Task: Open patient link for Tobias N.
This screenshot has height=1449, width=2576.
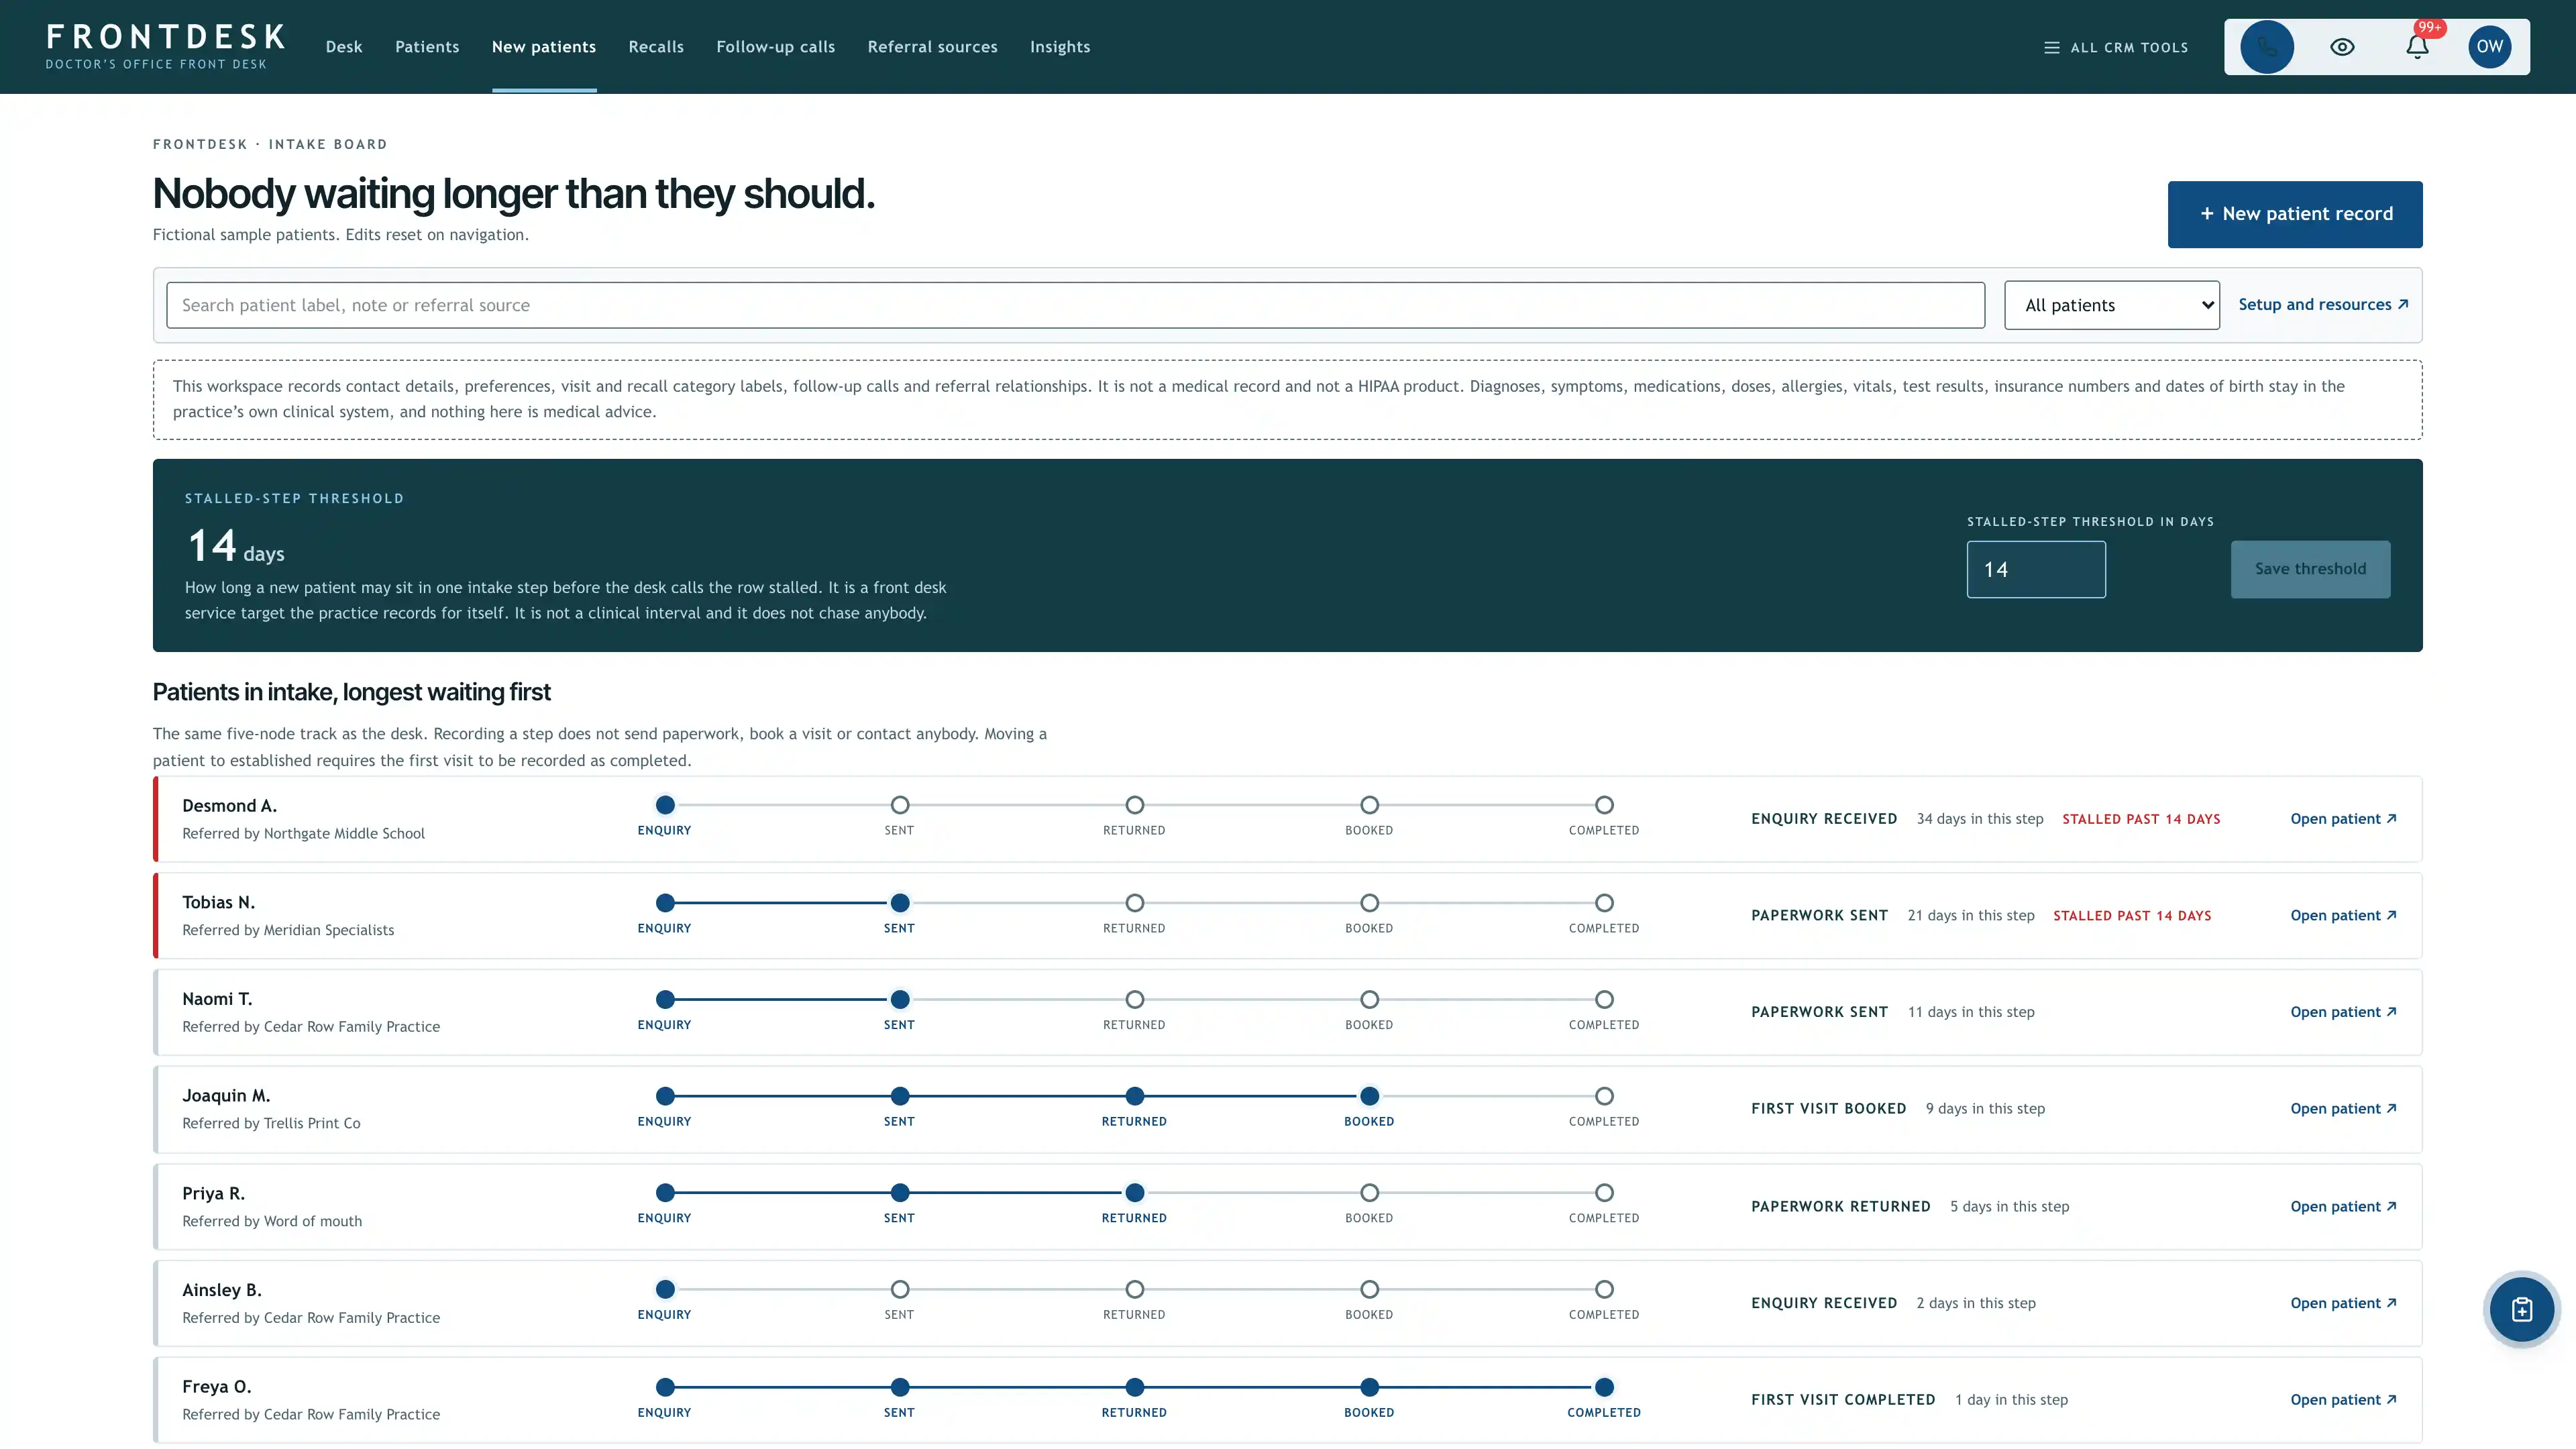Action: coord(2343,916)
